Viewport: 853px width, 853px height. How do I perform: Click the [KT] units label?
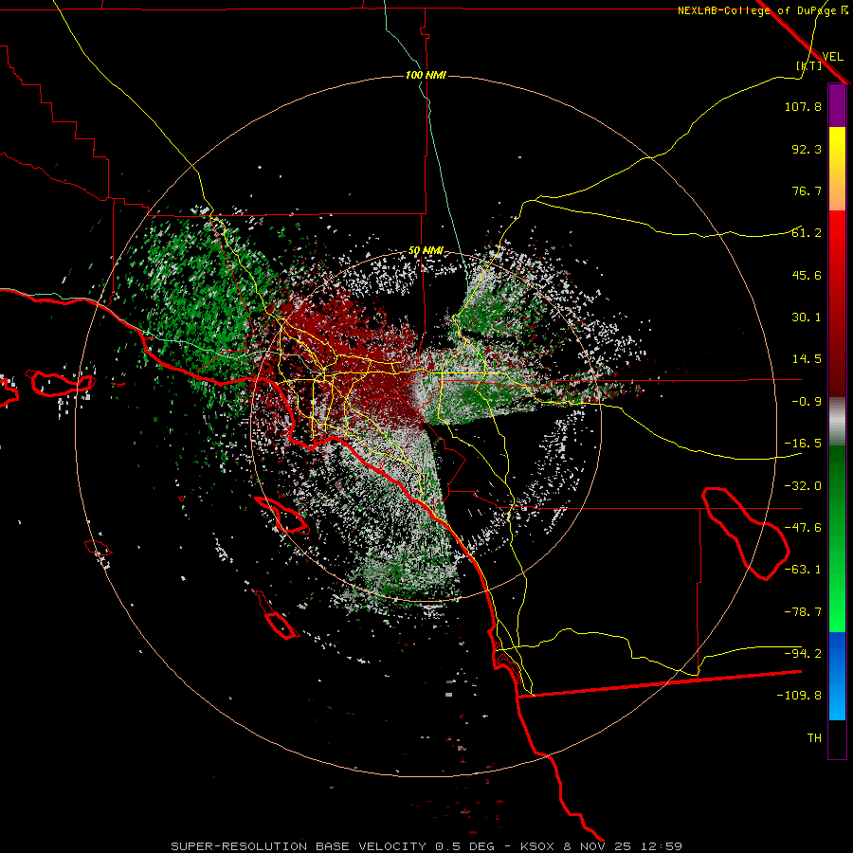[x=809, y=65]
